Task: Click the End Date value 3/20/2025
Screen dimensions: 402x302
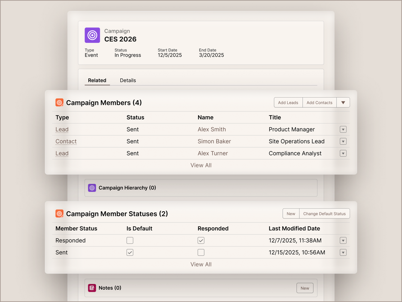Action: [211, 55]
